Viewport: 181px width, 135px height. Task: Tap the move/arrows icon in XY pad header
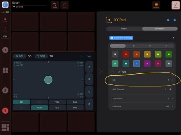81,56
